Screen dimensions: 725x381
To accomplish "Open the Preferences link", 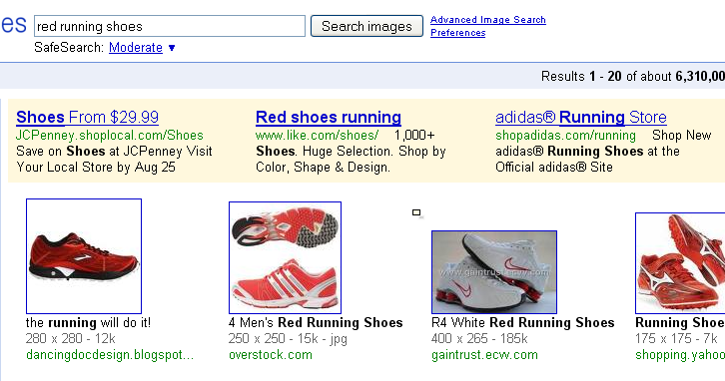I will pyautogui.click(x=457, y=33).
